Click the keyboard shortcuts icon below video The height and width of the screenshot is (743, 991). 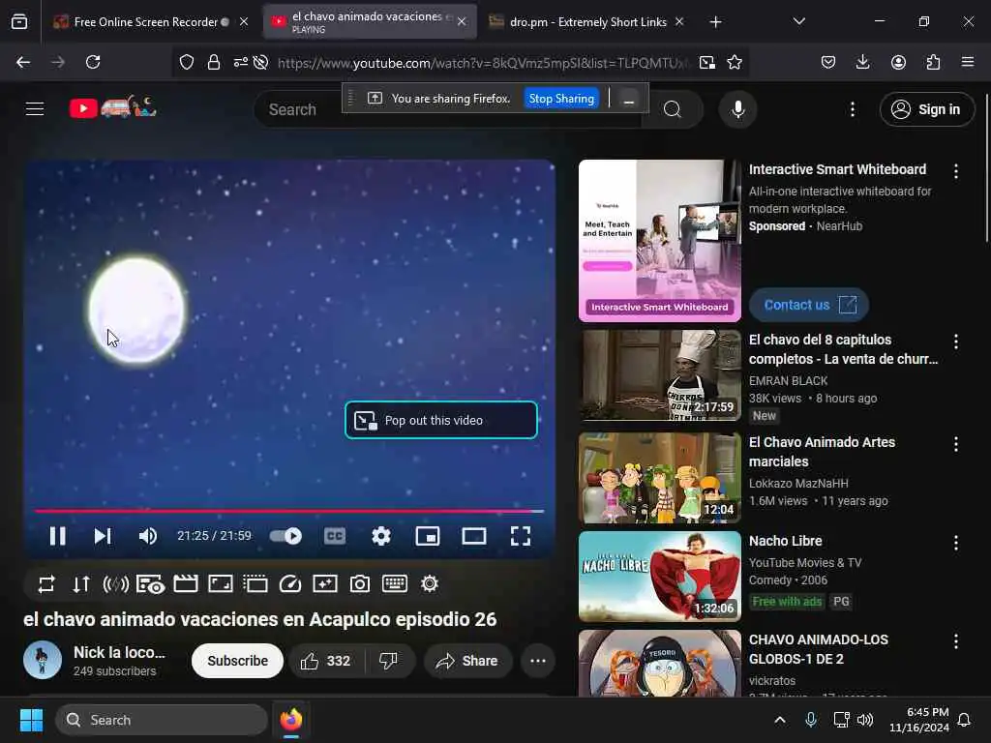pyautogui.click(x=395, y=583)
